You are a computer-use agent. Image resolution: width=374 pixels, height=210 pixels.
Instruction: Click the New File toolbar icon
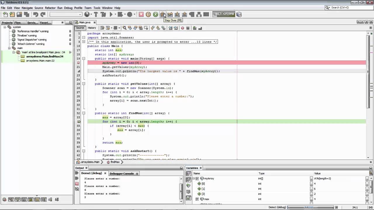click(x=5, y=14)
